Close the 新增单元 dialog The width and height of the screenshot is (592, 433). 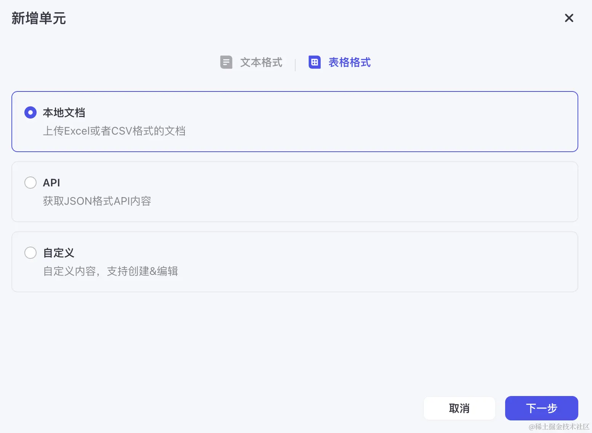[569, 18]
